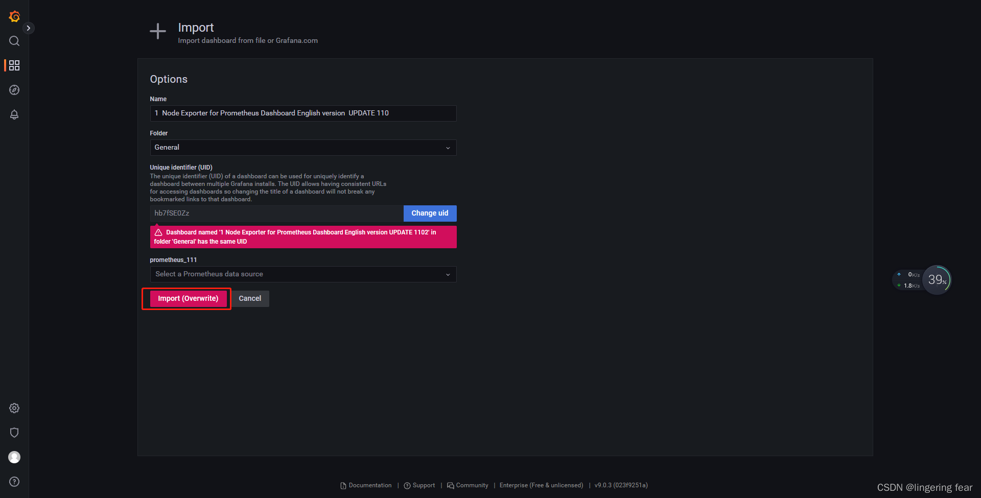Open the Prometheus data source selector
The width and height of the screenshot is (981, 498).
point(303,274)
